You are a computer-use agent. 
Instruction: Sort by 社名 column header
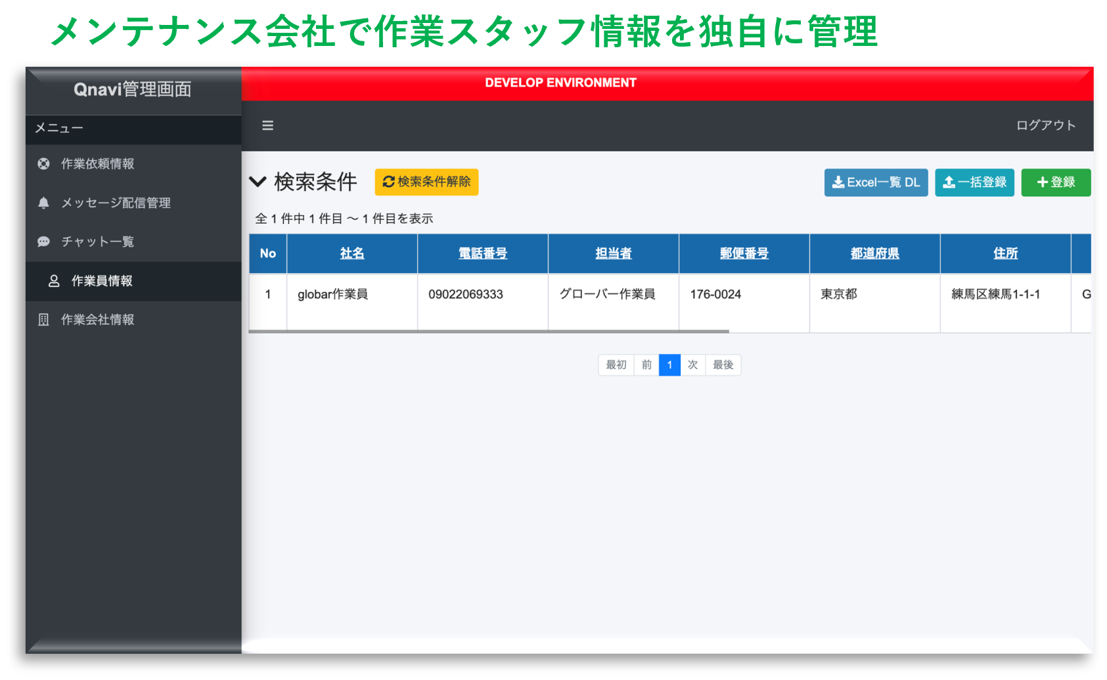pos(352,253)
